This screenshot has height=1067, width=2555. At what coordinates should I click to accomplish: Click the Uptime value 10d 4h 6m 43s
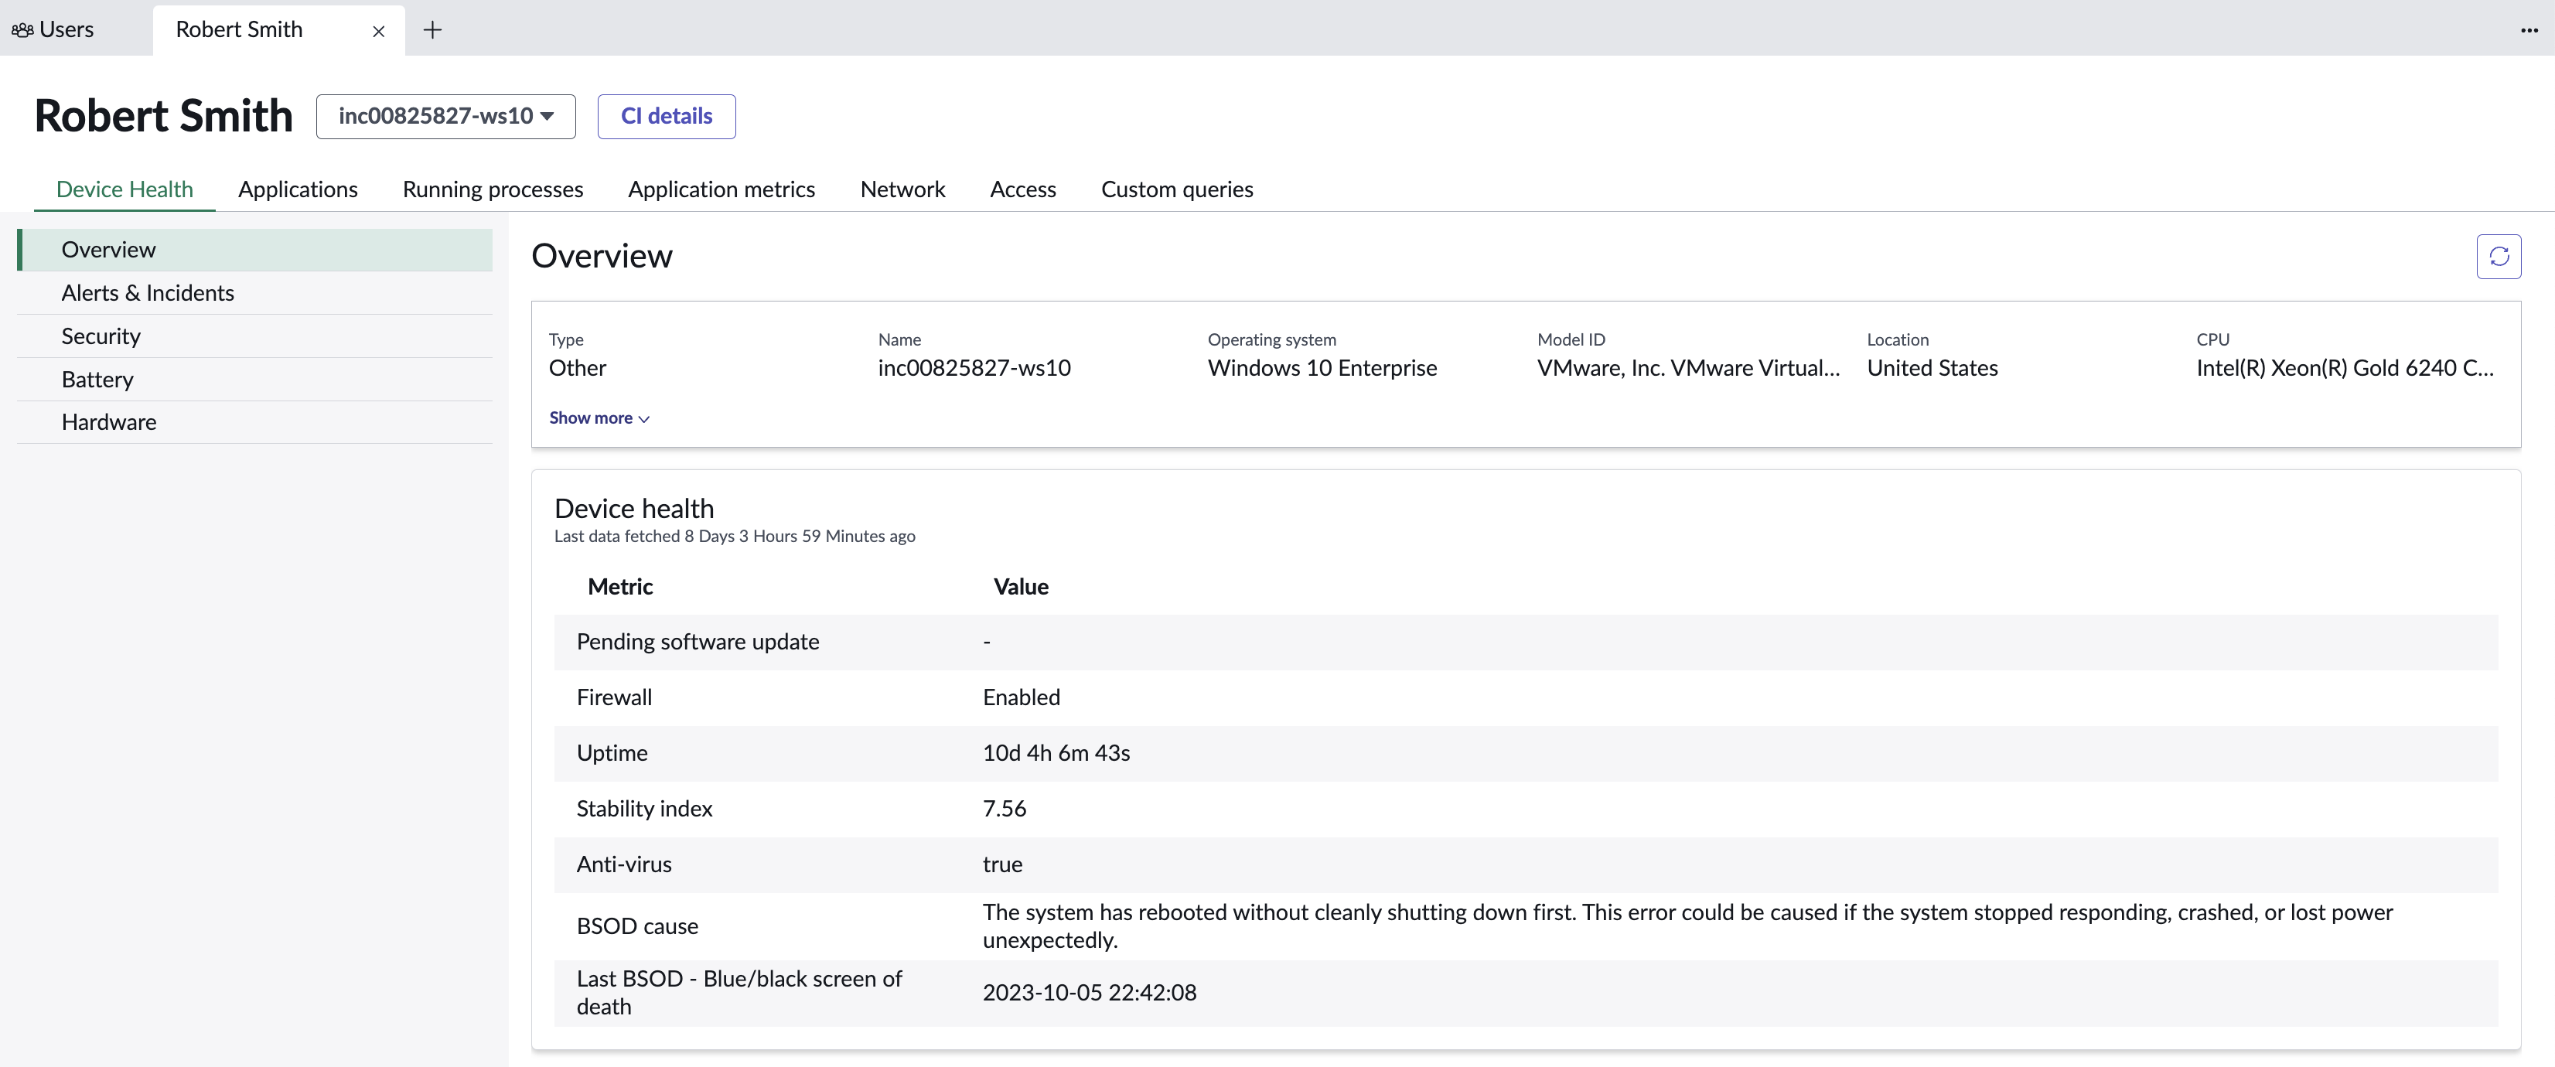click(1056, 752)
